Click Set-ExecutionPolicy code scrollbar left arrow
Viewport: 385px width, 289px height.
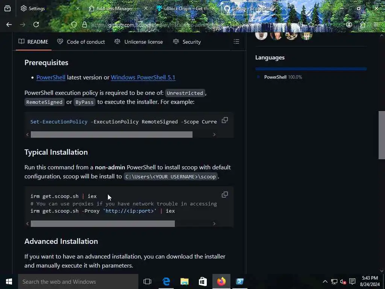click(27, 134)
